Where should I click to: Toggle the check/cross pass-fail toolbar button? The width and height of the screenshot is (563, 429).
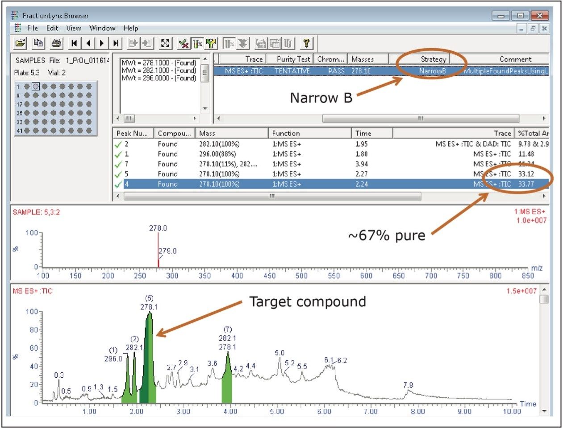(183, 43)
